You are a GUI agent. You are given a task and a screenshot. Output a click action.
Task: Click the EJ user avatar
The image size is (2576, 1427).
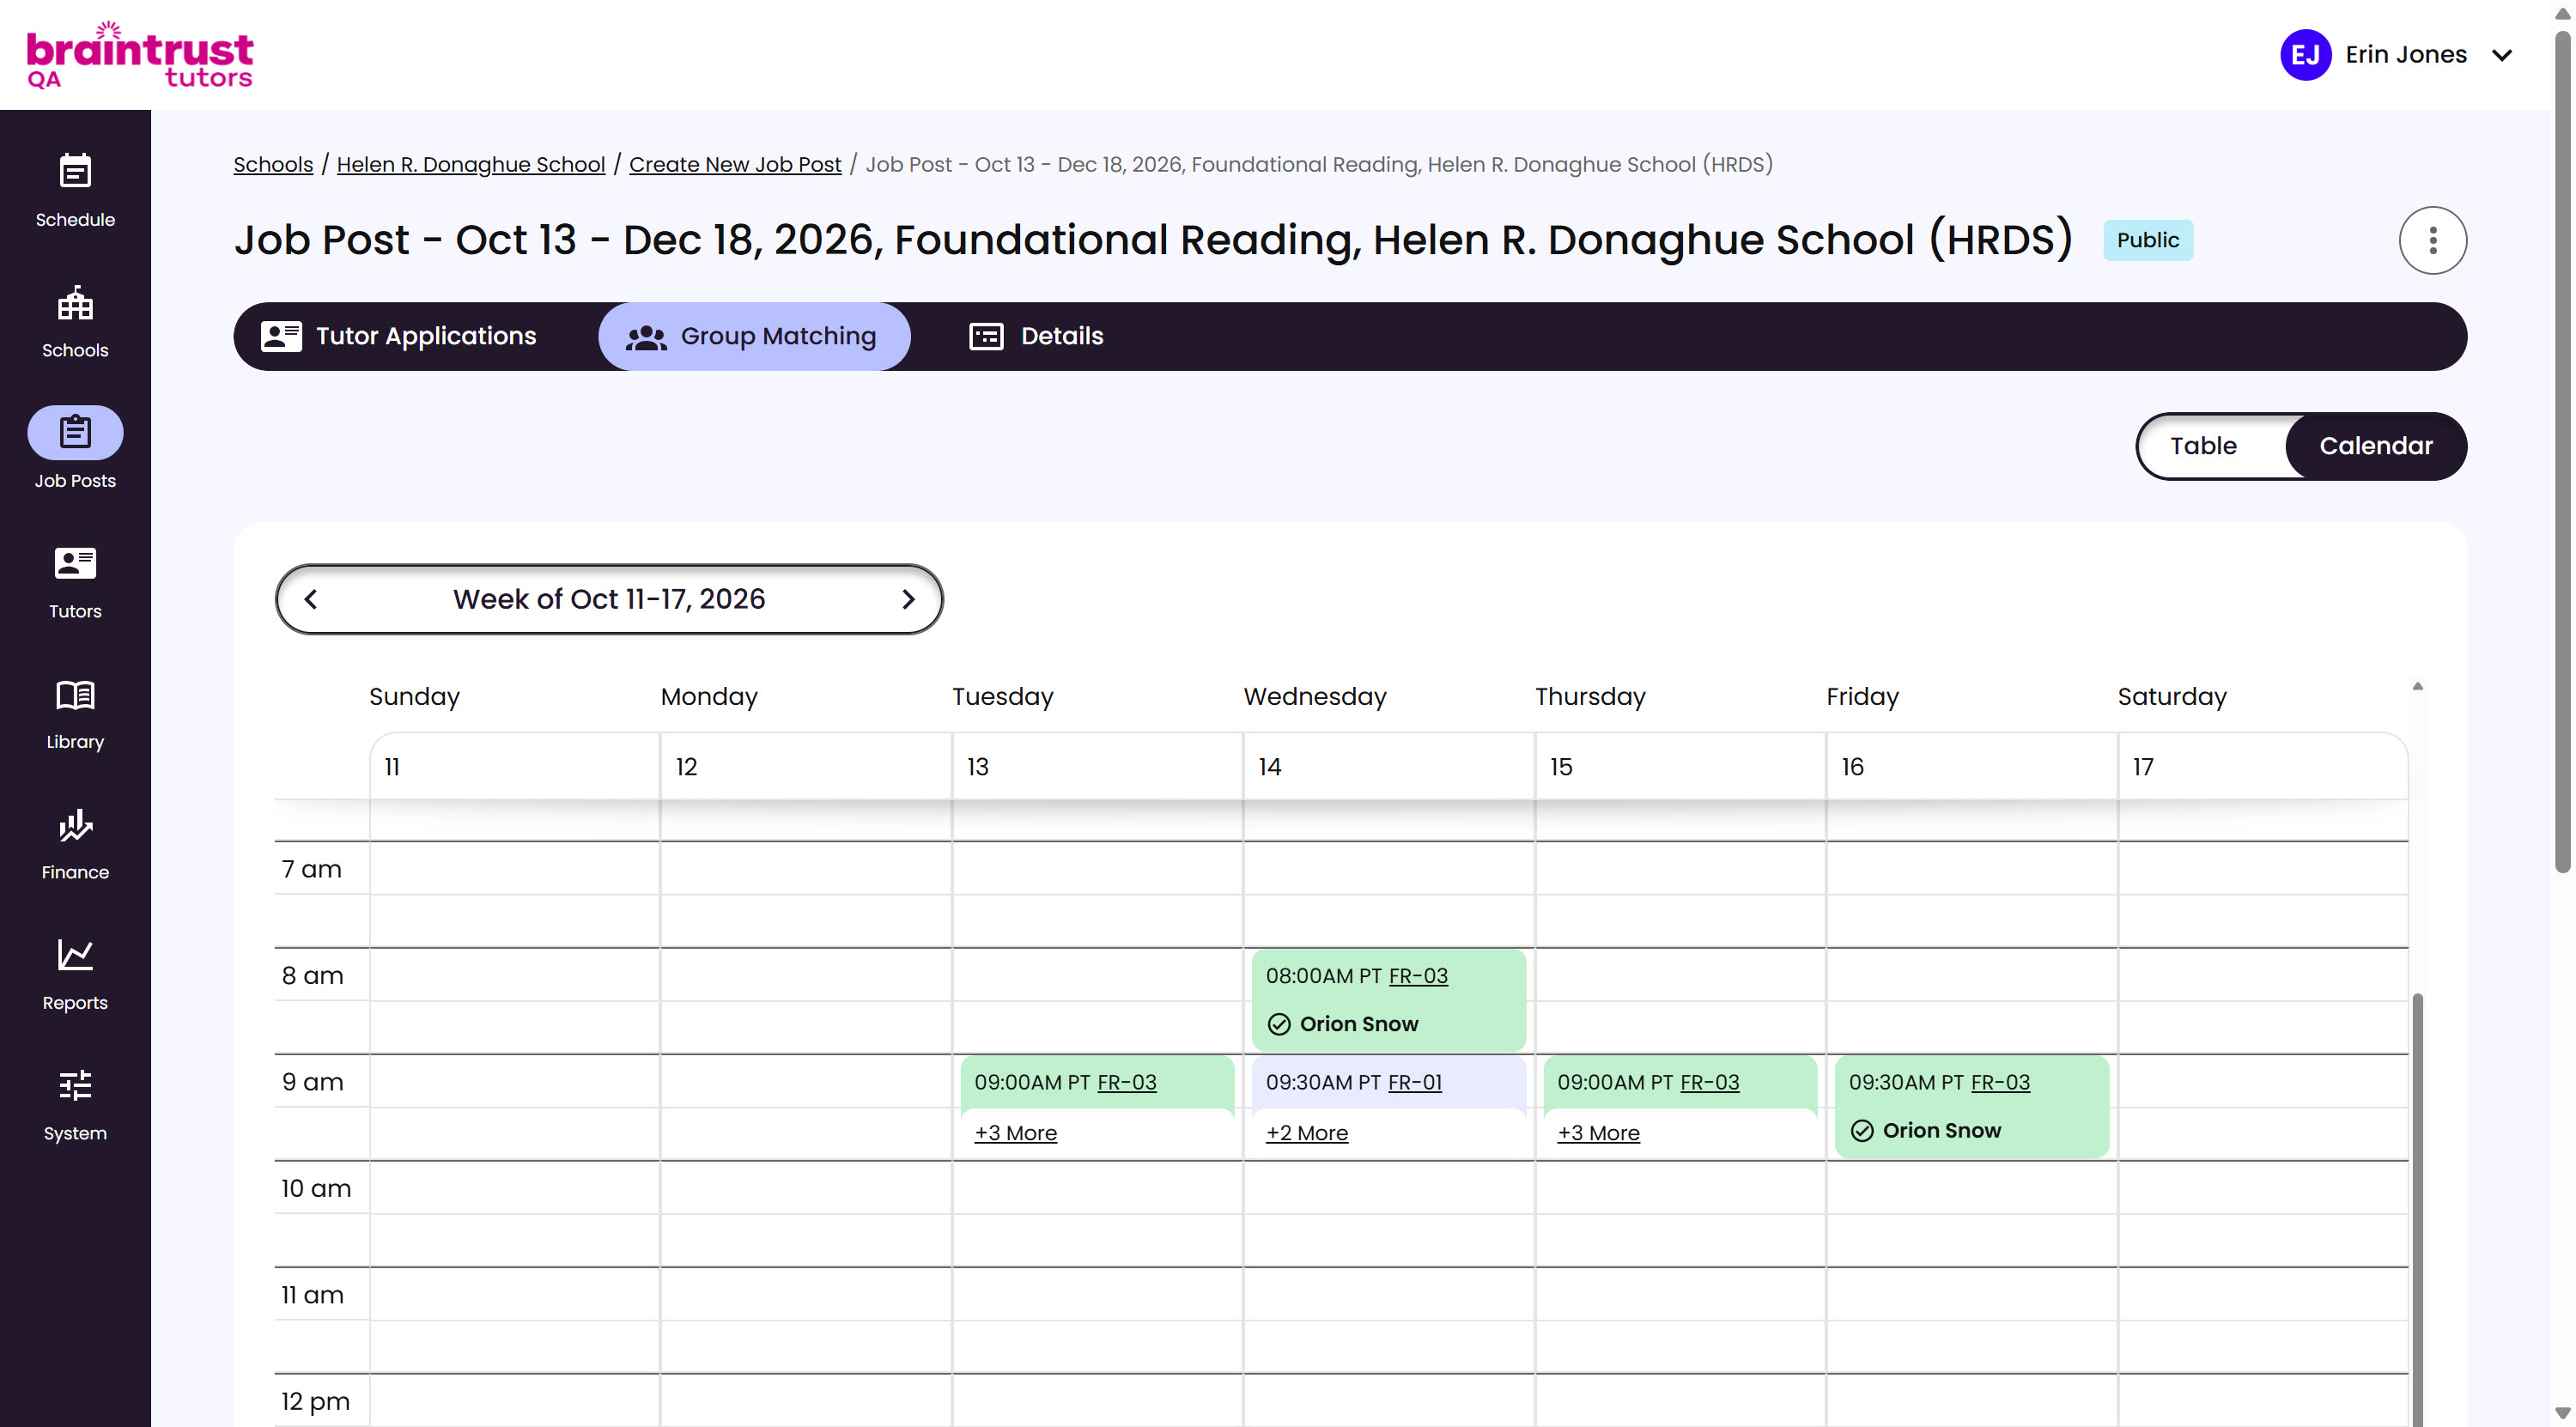(2305, 54)
